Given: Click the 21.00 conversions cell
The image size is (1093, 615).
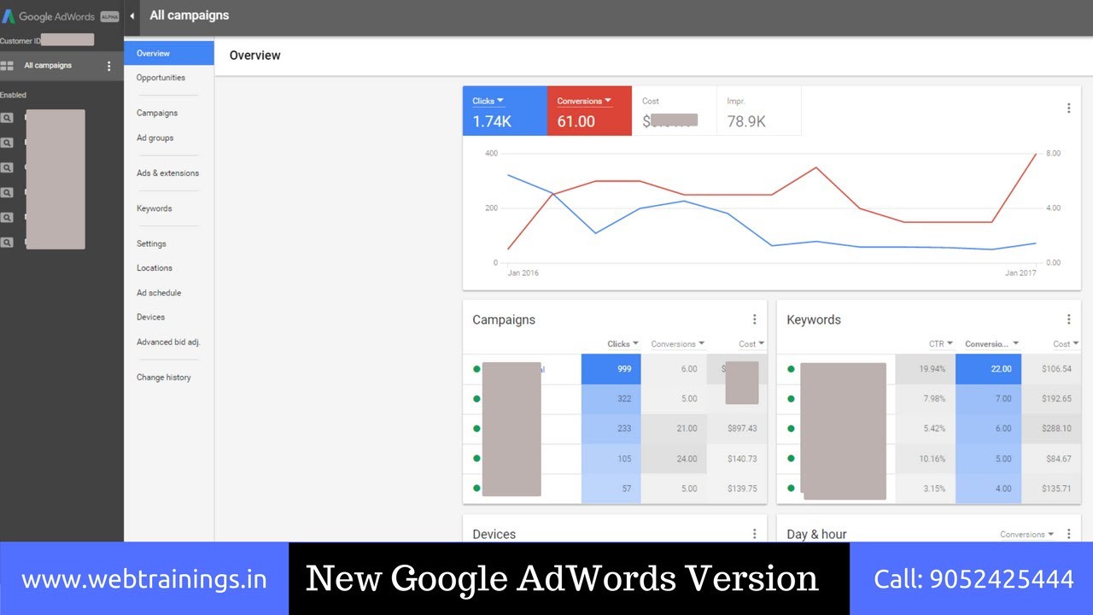Looking at the screenshot, I should pyautogui.click(x=674, y=429).
